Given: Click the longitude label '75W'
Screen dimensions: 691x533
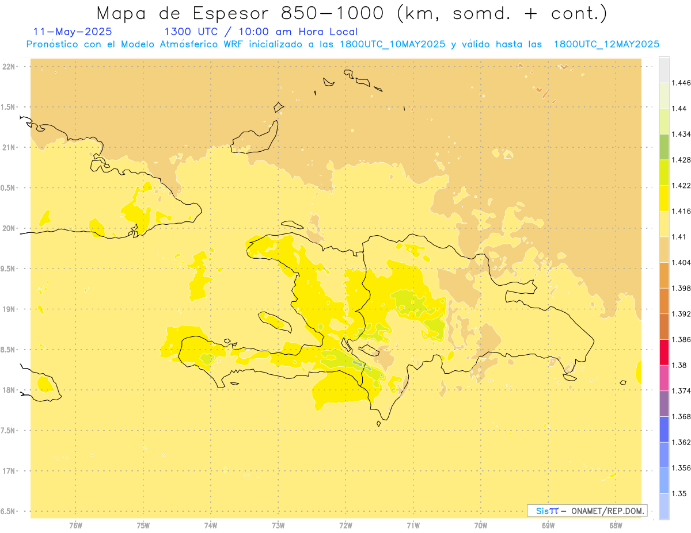Looking at the screenshot, I should point(143,526).
